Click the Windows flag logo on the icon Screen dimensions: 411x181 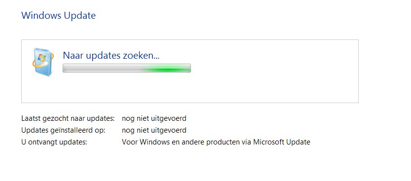[x=41, y=58]
